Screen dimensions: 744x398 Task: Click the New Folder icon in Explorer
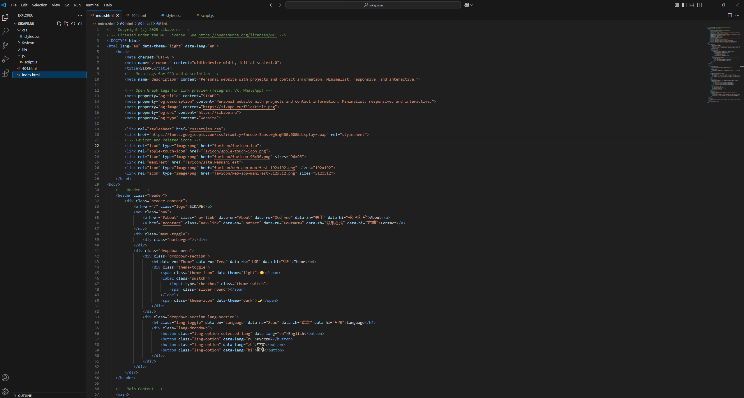66,24
